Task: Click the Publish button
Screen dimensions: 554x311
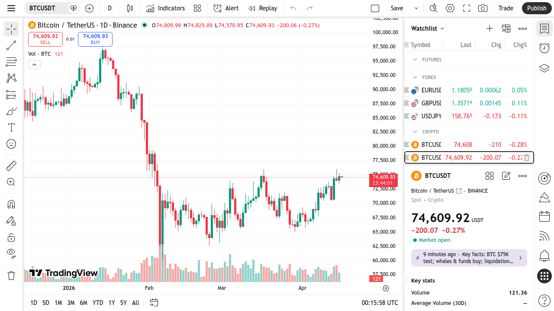Action: click(x=537, y=8)
